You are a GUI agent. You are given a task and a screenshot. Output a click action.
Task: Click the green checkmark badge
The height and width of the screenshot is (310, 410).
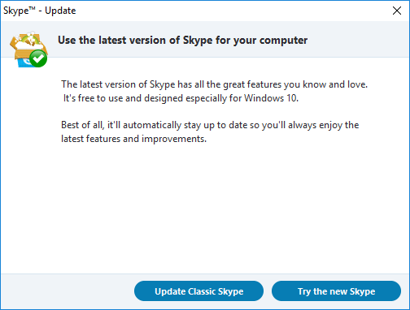click(x=38, y=58)
